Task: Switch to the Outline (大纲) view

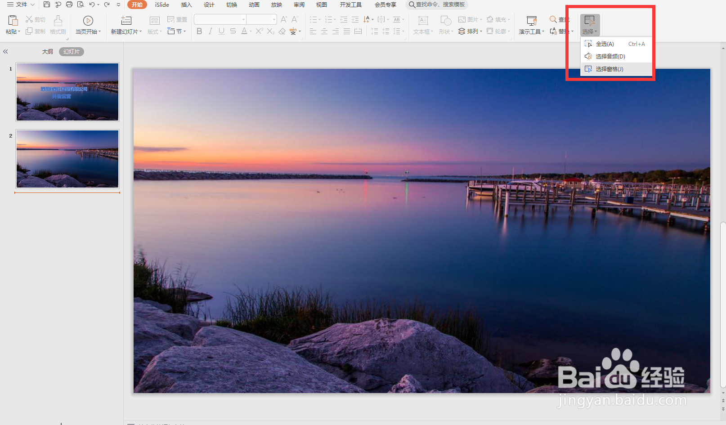Action: [47, 52]
